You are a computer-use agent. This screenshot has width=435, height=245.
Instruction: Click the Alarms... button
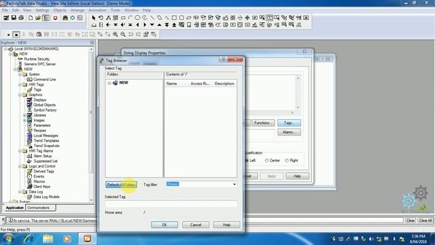click(289, 132)
